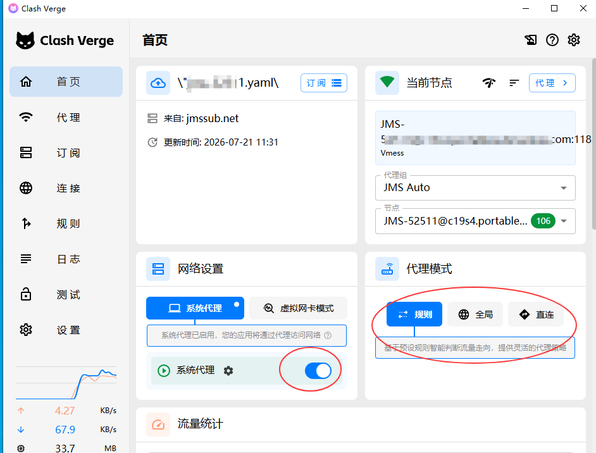
Task: Click the 106 latency badge
Action: 543,221
